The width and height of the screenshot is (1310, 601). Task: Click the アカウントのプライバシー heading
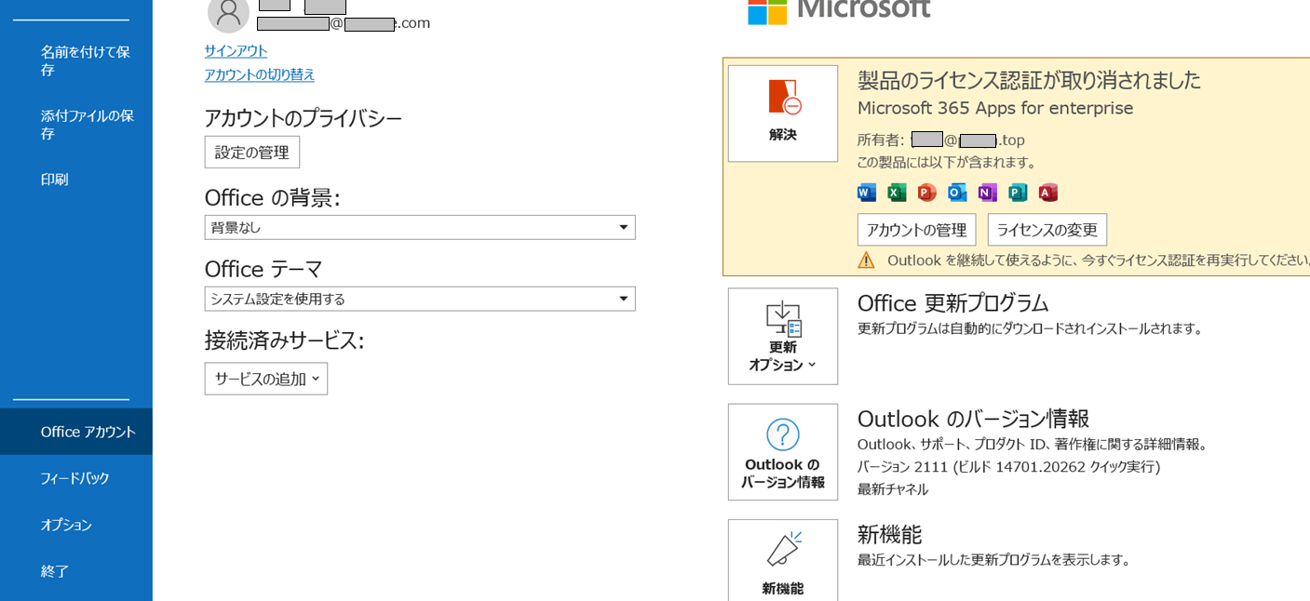click(x=304, y=118)
